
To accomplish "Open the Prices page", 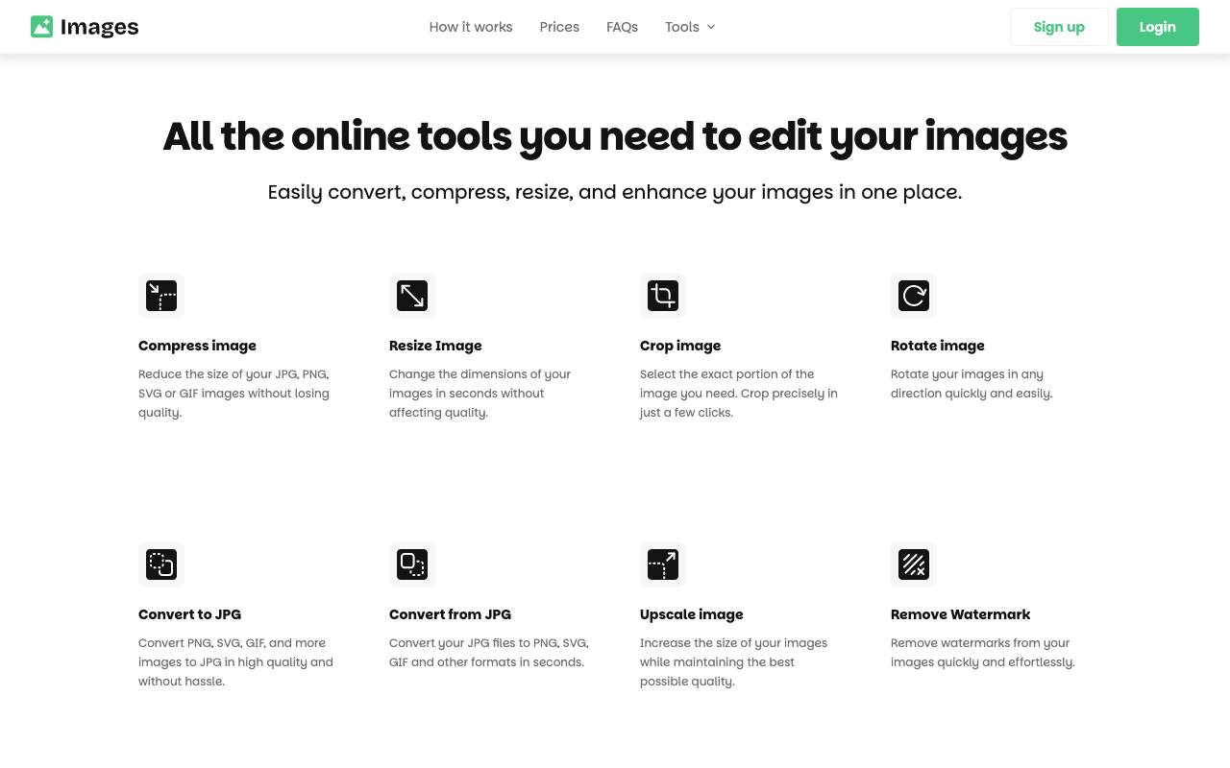I will 559,27.
